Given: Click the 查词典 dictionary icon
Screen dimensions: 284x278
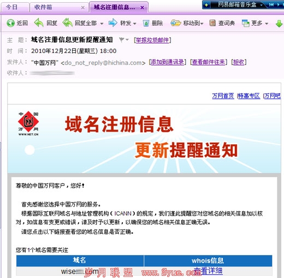Looking at the screenshot, I should pyautogui.click(x=212, y=23).
